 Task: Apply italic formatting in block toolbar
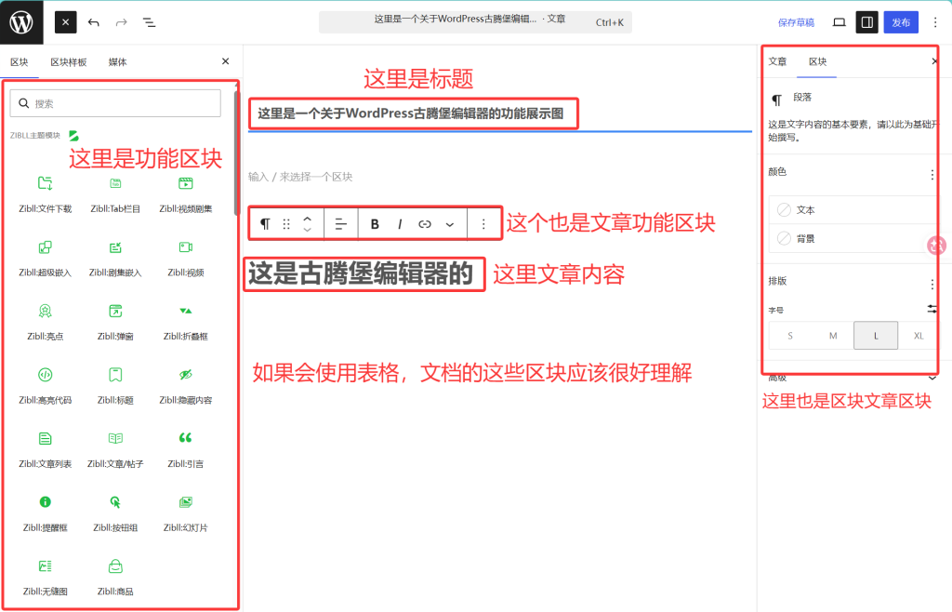[x=400, y=224]
